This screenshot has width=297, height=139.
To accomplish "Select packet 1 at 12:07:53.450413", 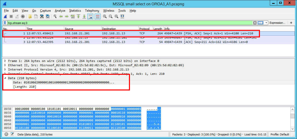I will tap(149, 33).
